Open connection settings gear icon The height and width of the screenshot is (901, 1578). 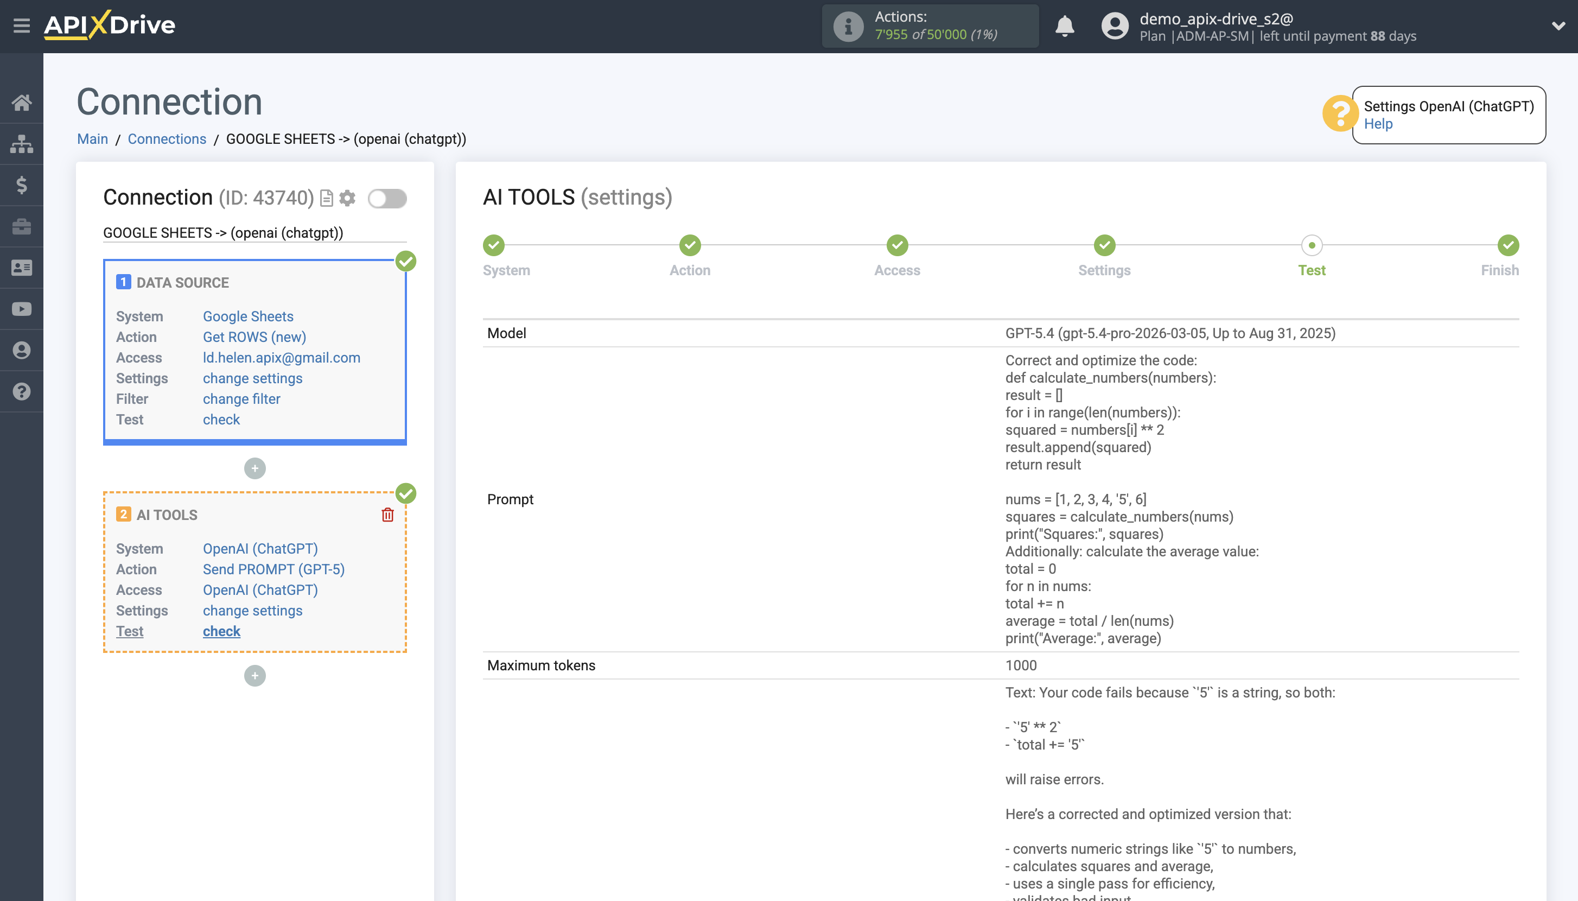(348, 198)
